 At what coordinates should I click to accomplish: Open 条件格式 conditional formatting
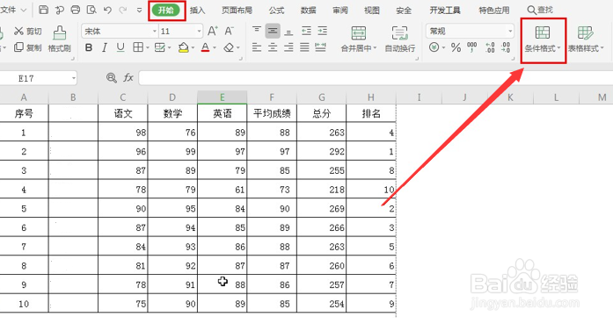[x=543, y=40]
